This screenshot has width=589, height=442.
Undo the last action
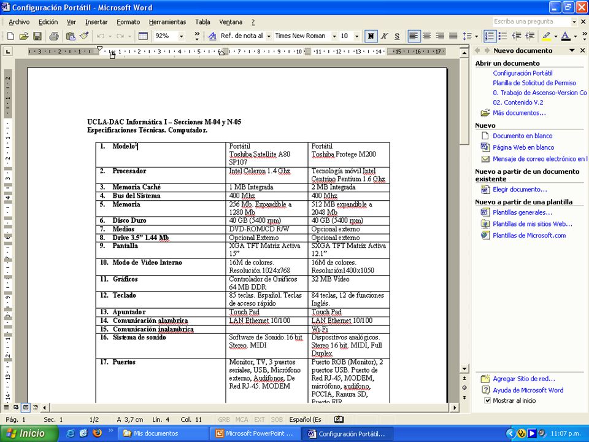tap(100, 36)
